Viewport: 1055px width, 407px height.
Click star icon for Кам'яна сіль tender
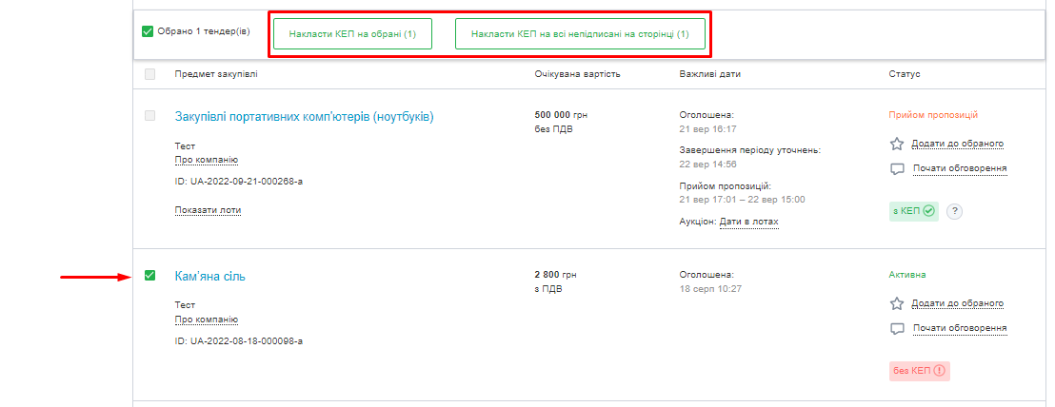[896, 304]
